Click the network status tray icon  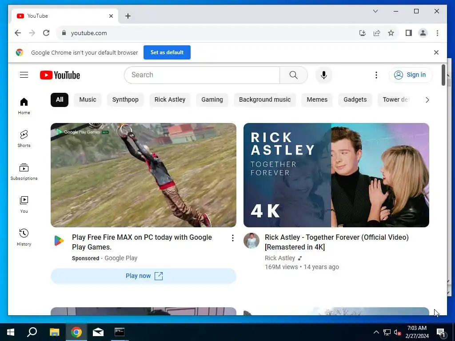pos(387,332)
